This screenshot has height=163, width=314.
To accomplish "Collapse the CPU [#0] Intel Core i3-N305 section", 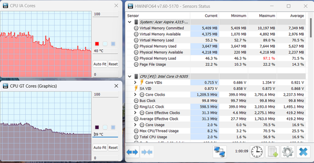I will tap(130, 77).
